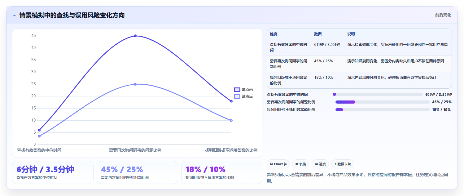
Task: Click chart x-axis label 查找有效答案的中位时间
Action: pyautogui.click(x=39, y=150)
